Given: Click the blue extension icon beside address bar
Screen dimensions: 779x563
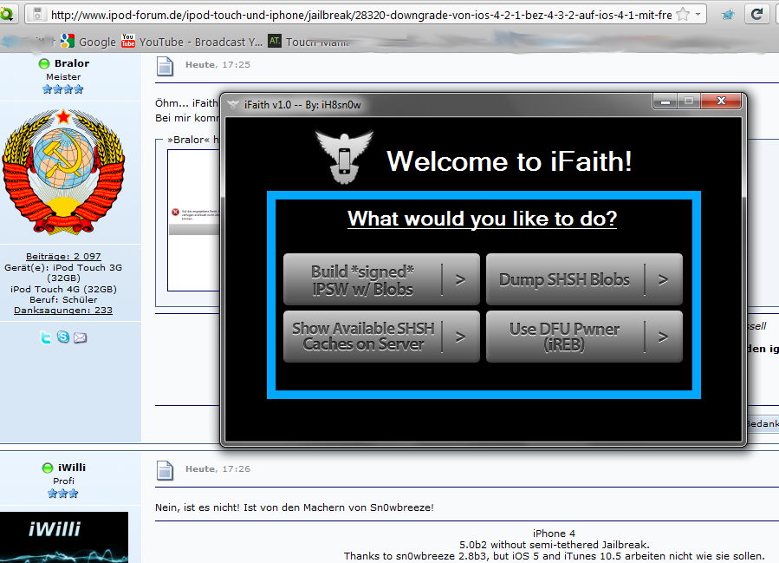Looking at the screenshot, I should (x=728, y=15).
